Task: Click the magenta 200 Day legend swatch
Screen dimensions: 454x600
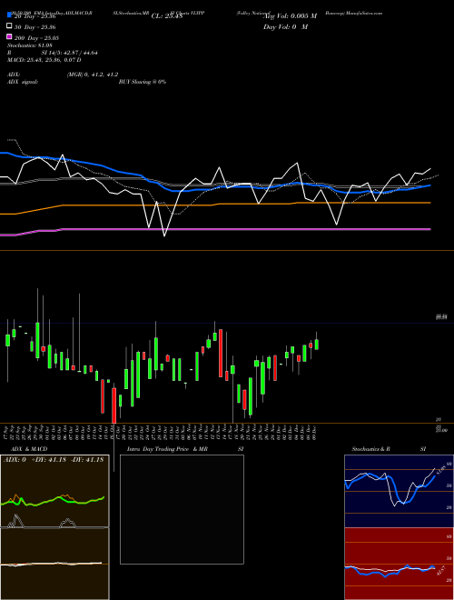Action: tap(9, 36)
